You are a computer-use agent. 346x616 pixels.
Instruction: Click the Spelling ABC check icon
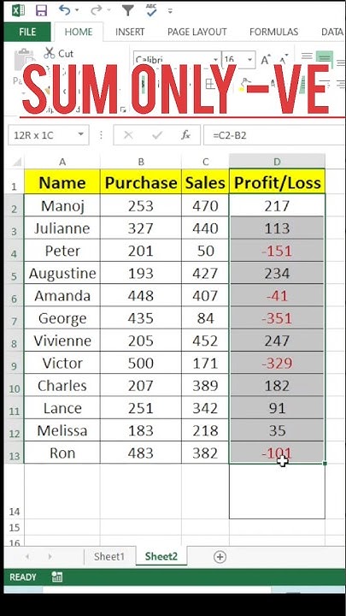point(150,10)
